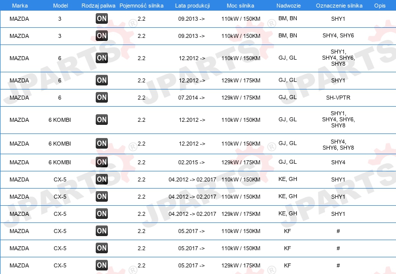Click body code BM, BN in first row

point(288,18)
